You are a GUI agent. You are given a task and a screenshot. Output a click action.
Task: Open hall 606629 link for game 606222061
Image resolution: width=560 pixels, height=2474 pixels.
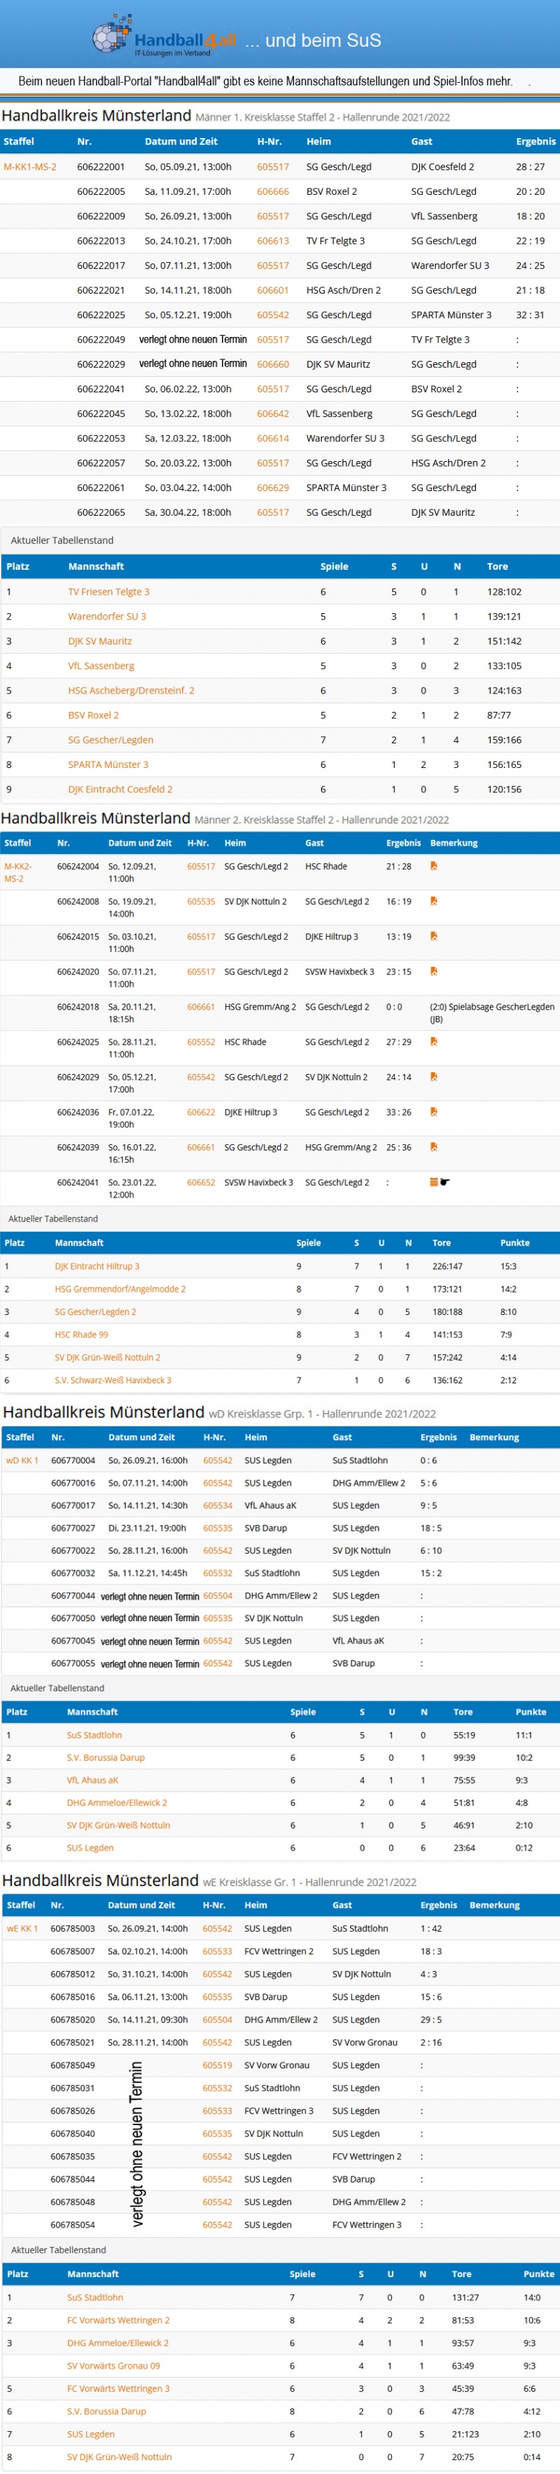point(272,488)
